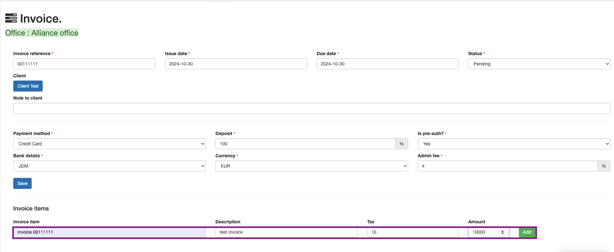This screenshot has height=252, width=614.
Task: Click the invoice item Tax field
Action: (x=412, y=232)
